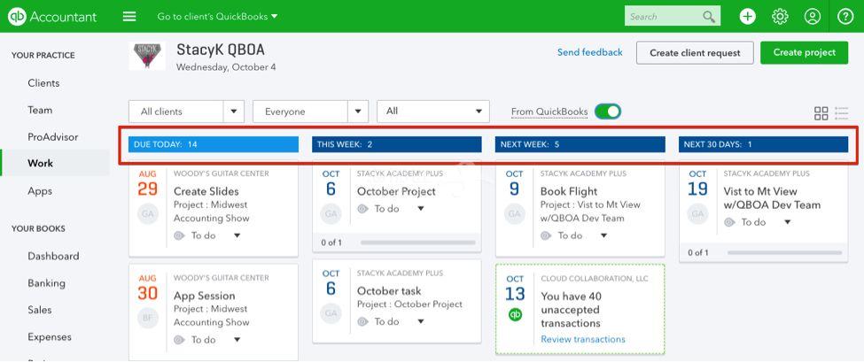864x362 pixels.
Task: Open To do status dropdown on October task
Action: point(420,322)
